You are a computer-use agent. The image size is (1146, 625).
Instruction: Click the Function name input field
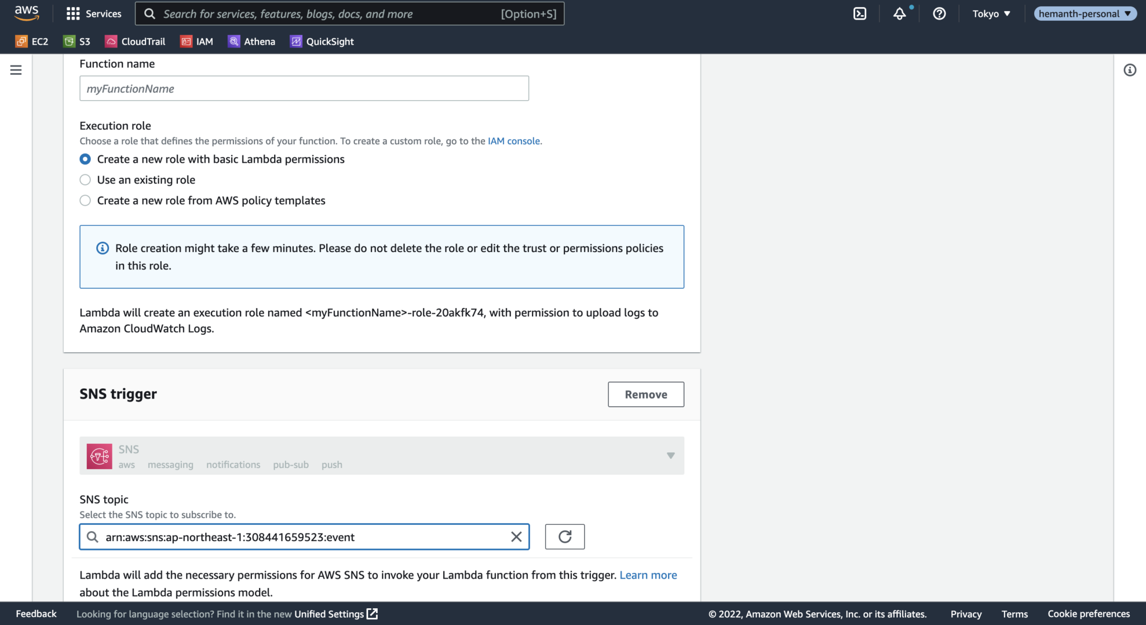[x=304, y=88]
